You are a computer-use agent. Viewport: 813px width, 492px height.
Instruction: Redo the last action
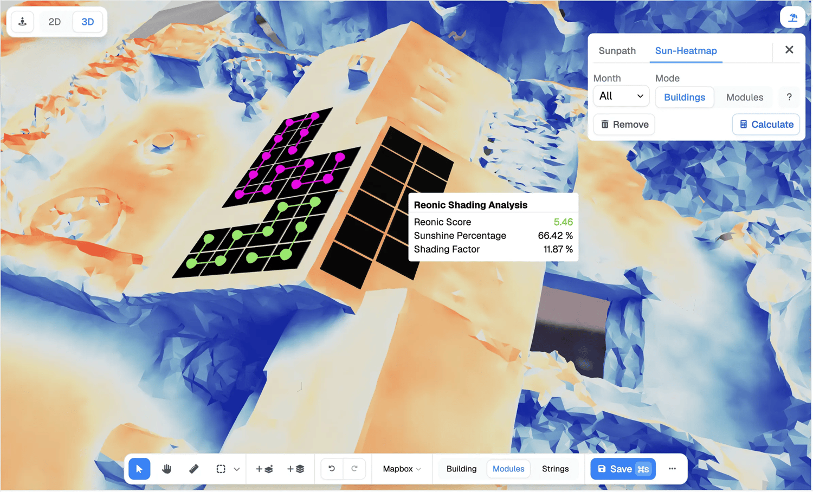pyautogui.click(x=354, y=469)
